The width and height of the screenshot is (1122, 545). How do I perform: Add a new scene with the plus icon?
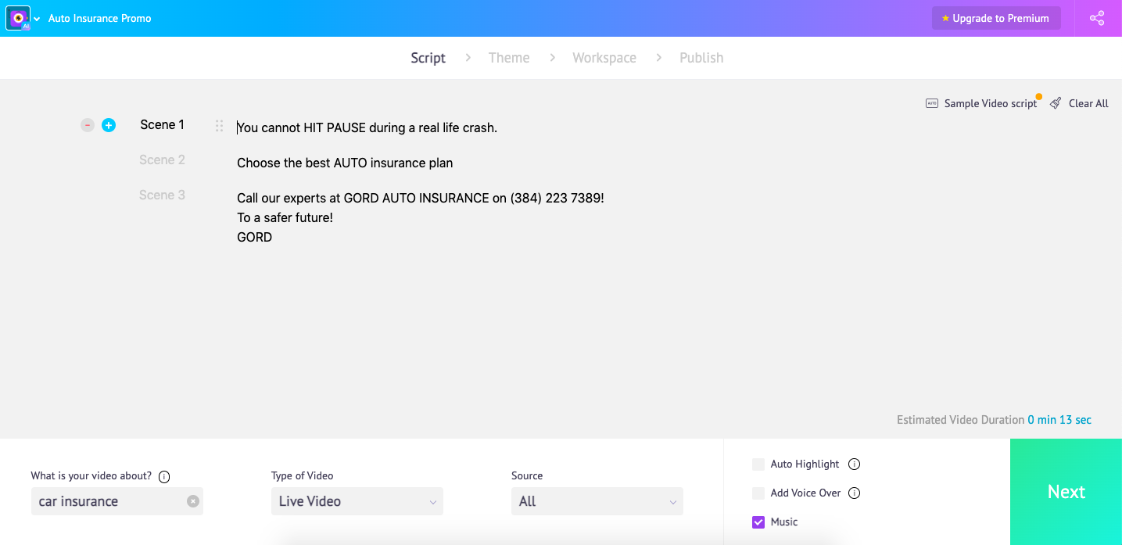tap(109, 125)
